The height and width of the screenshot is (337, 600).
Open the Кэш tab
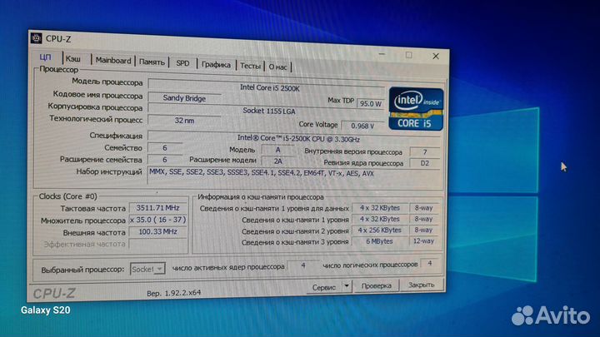[73, 59]
